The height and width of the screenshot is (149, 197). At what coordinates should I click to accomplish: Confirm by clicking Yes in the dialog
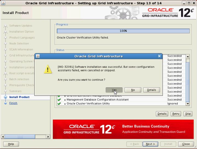(114, 90)
